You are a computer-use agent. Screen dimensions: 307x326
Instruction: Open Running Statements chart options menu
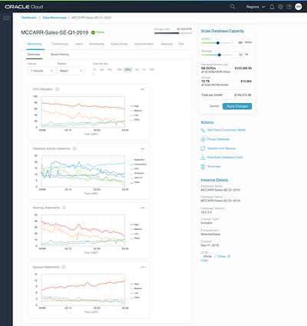143,208
